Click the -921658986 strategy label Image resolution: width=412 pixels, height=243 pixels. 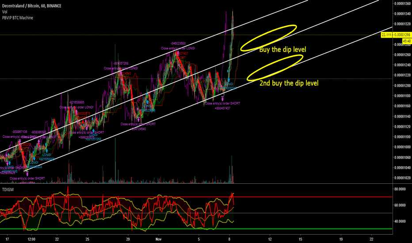77,103
